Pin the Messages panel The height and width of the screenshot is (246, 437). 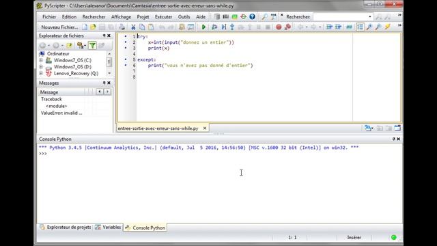click(x=104, y=83)
